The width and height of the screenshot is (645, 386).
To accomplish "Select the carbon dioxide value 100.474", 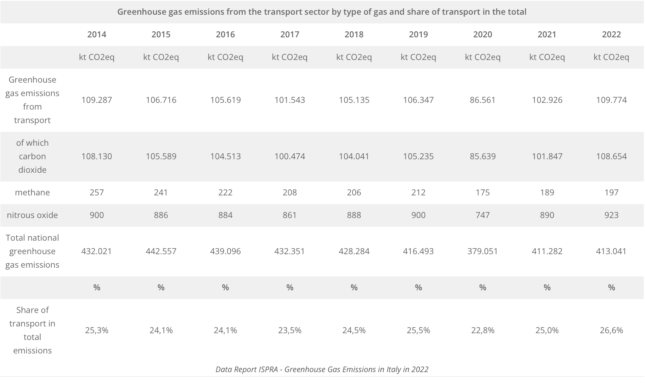I will (289, 156).
